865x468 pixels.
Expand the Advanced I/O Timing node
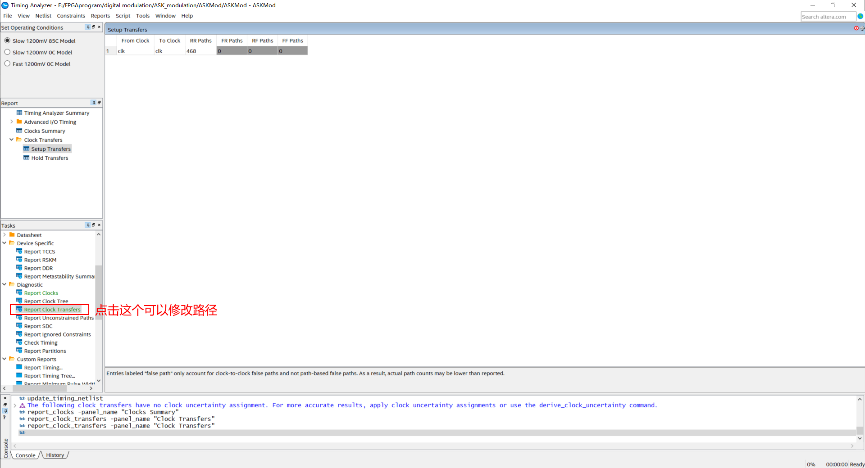12,121
